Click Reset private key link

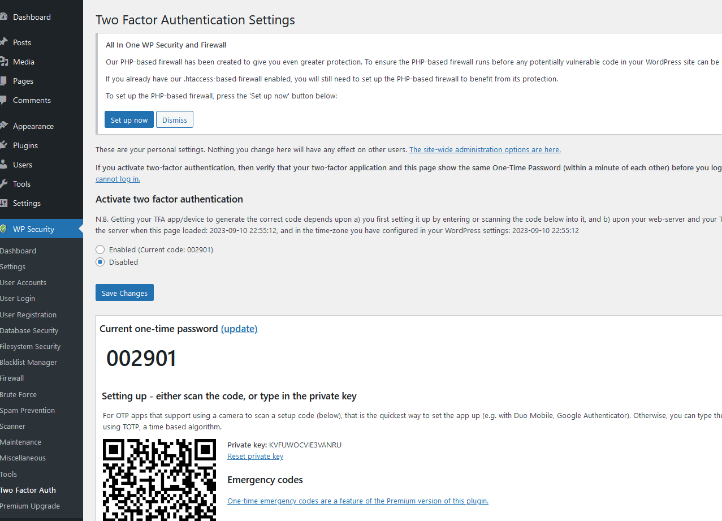click(255, 457)
